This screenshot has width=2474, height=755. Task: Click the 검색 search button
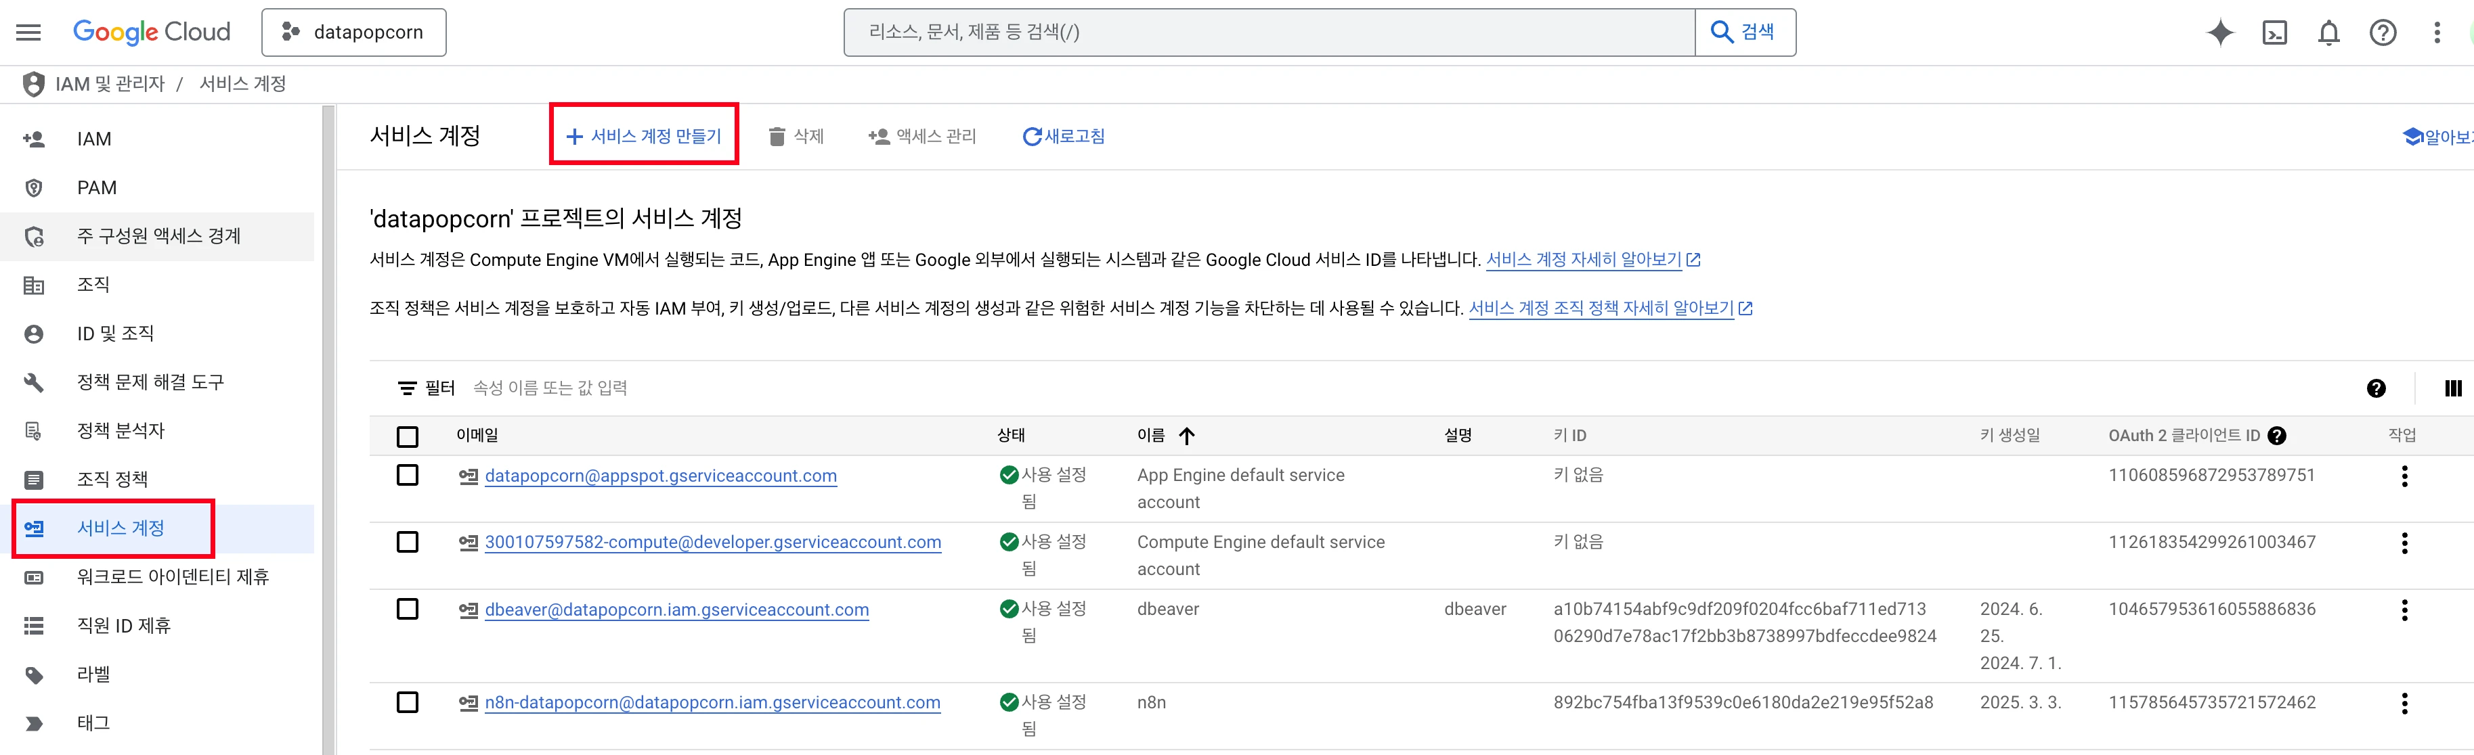coord(1744,32)
